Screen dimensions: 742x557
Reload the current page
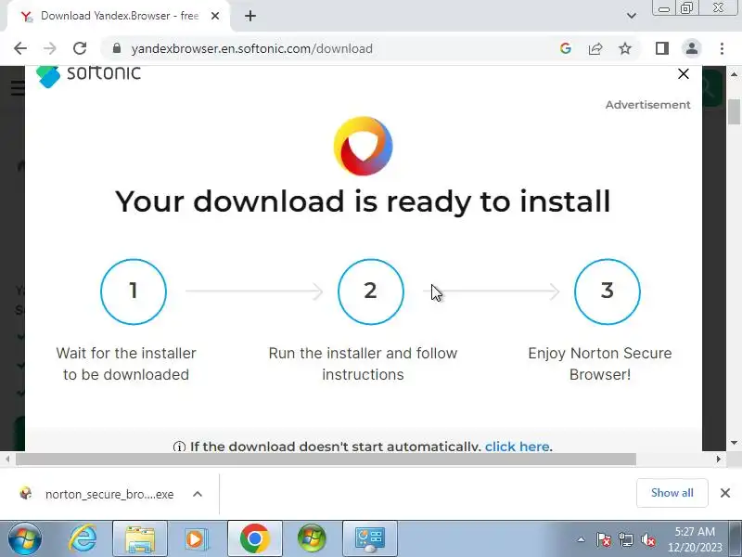80,48
